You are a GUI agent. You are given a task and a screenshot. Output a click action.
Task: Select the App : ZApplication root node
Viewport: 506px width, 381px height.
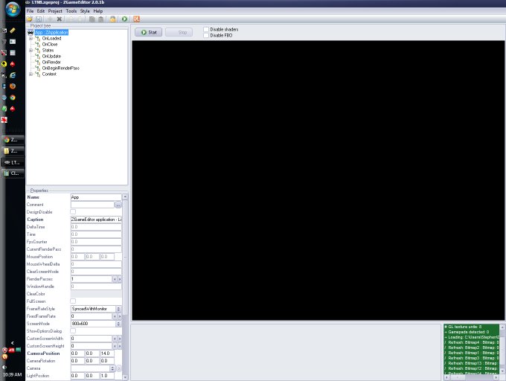point(51,32)
